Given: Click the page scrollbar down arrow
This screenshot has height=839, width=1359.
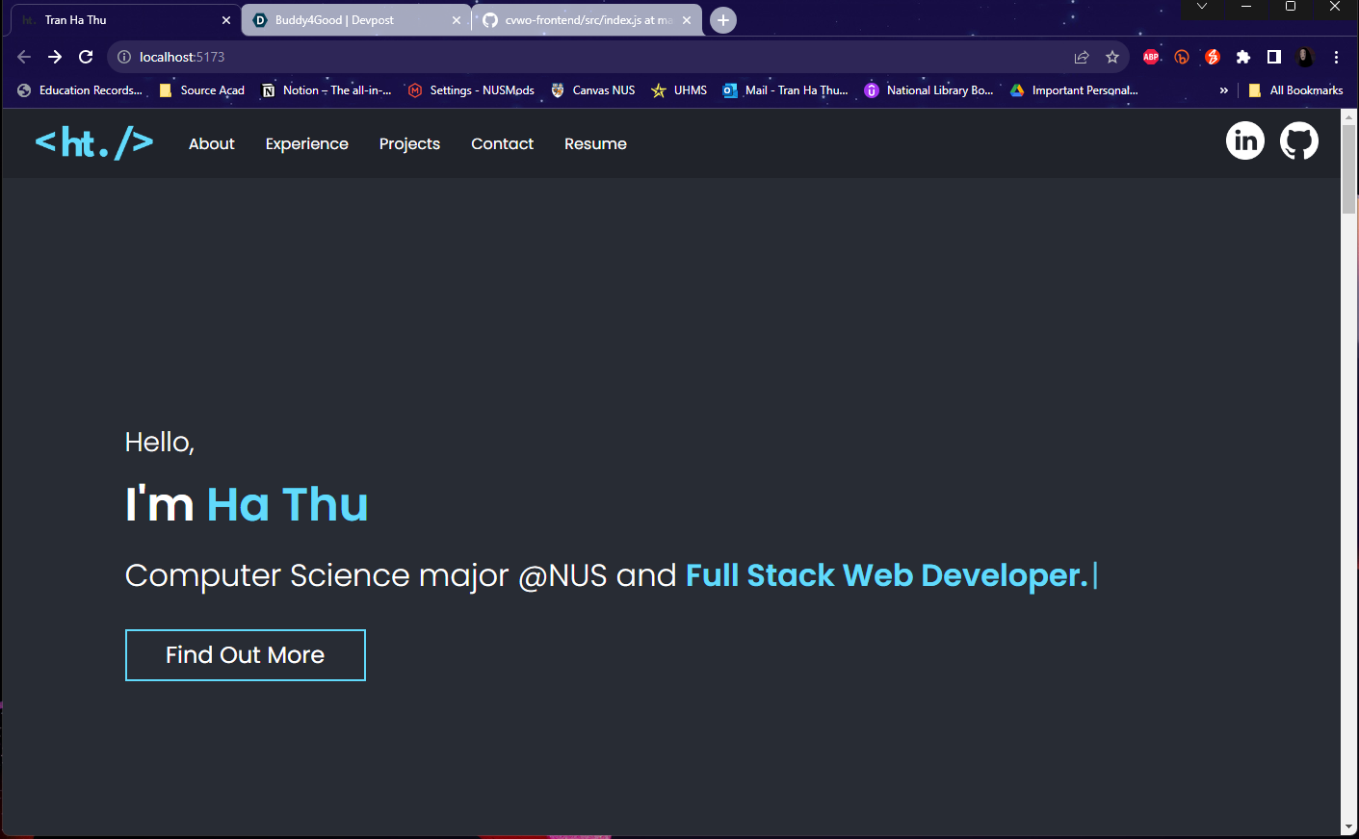Looking at the screenshot, I should pos(1348,827).
